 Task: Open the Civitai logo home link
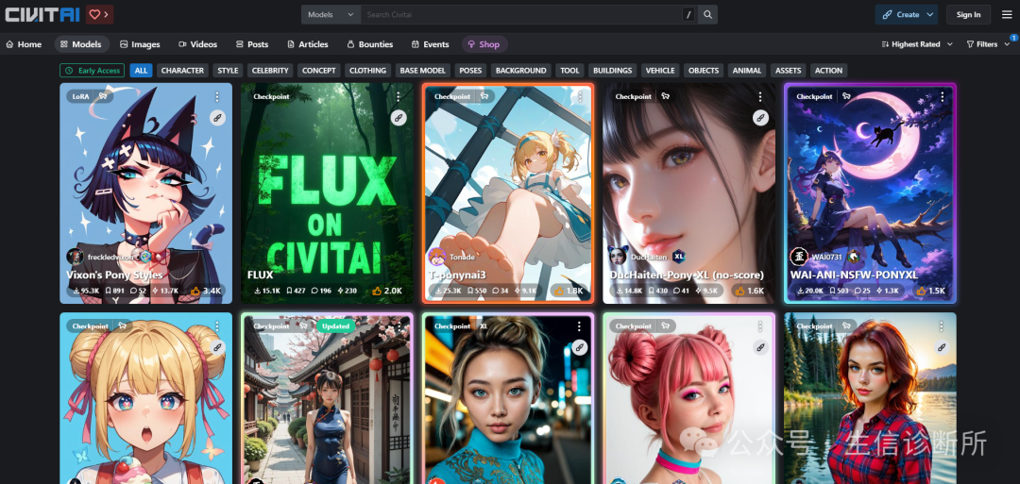(42, 13)
